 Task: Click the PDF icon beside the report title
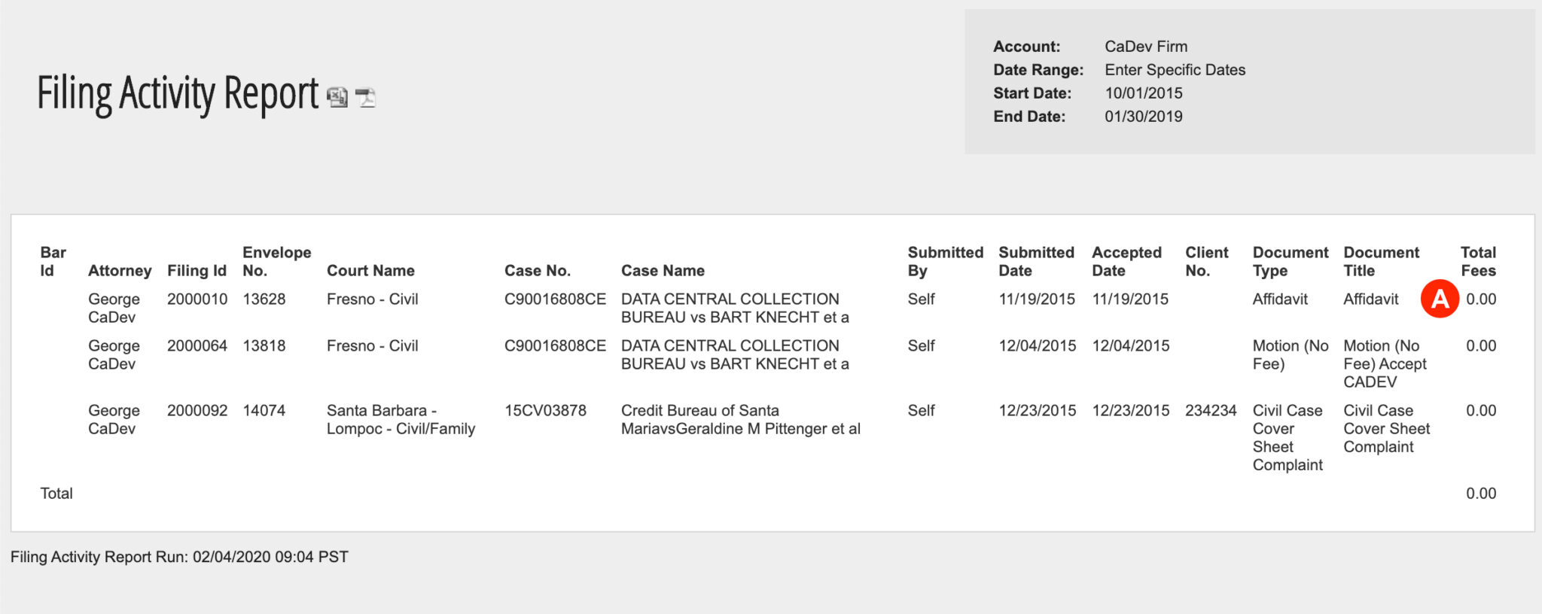coord(364,97)
